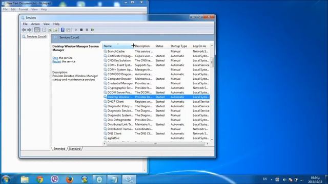
Task: Select Services (Local) in the console tree
Action: [36, 36]
